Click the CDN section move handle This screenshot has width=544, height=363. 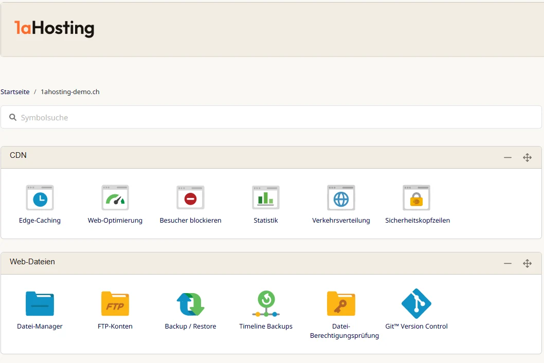pos(528,157)
